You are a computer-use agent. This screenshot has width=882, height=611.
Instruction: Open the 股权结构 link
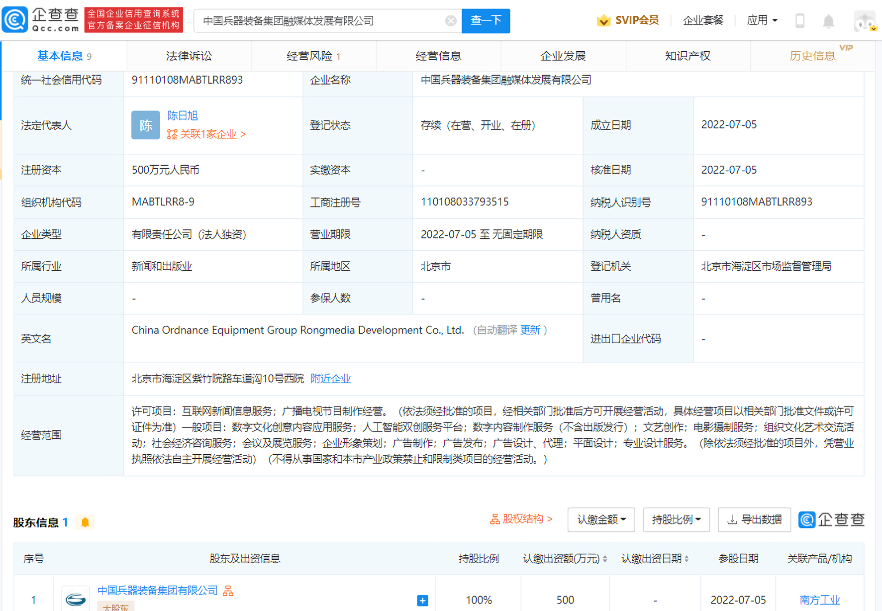(521, 519)
